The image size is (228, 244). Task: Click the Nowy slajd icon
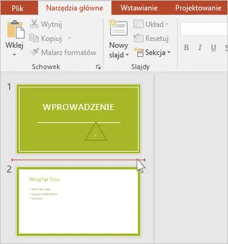click(x=119, y=28)
